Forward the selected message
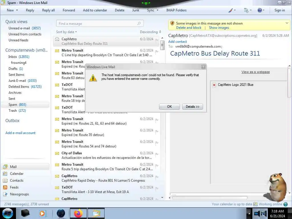Screen dimensions: 292x219 click(69, 10)
